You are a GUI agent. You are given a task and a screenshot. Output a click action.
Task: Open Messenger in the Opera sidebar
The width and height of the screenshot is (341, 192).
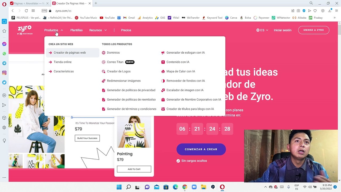point(4,44)
